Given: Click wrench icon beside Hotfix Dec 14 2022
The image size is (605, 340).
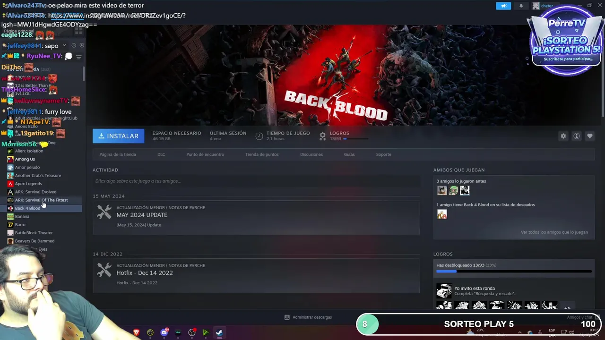Looking at the screenshot, I should pos(104,270).
